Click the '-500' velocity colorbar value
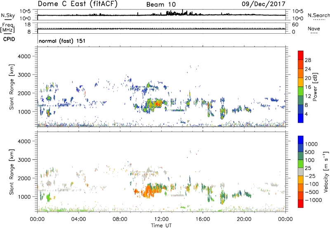The image size is (330, 228). (x=312, y=192)
